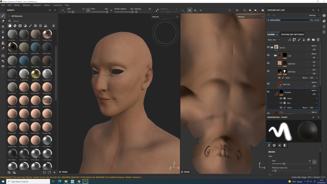
Task: Click the add resource plus icon in Assets
Action: click(x=54, y=172)
